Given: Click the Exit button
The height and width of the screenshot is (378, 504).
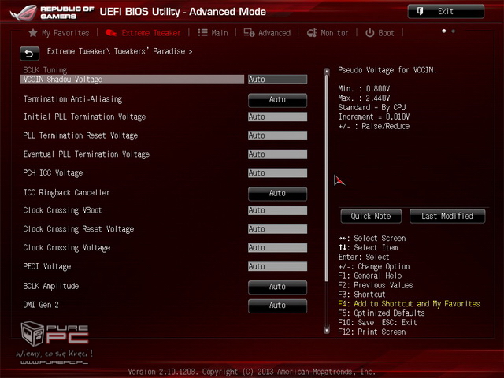Looking at the screenshot, I should pyautogui.click(x=446, y=11).
